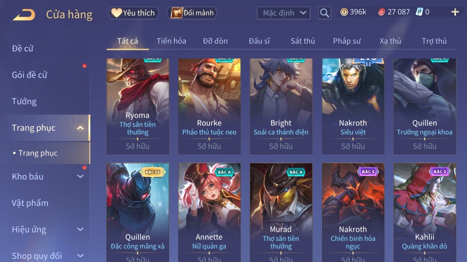Tap the golden back arrow icon

[24, 15]
